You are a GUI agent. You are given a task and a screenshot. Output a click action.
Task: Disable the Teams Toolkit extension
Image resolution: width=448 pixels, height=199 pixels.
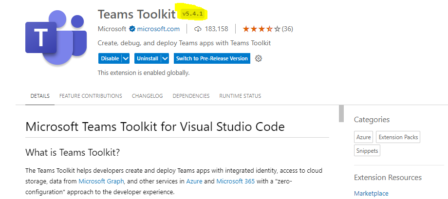pos(110,58)
